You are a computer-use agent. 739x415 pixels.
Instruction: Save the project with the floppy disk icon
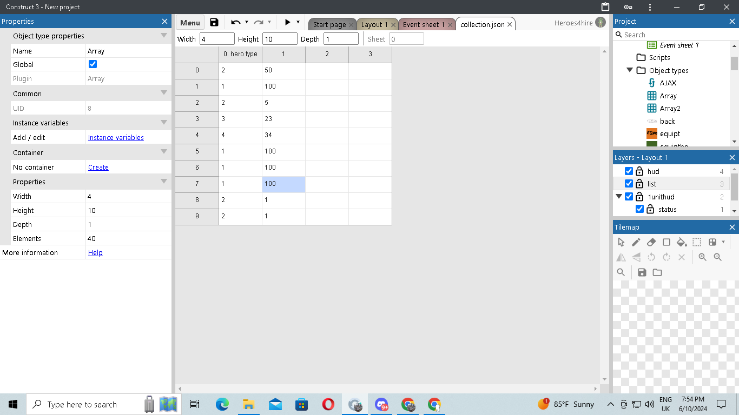tap(214, 22)
